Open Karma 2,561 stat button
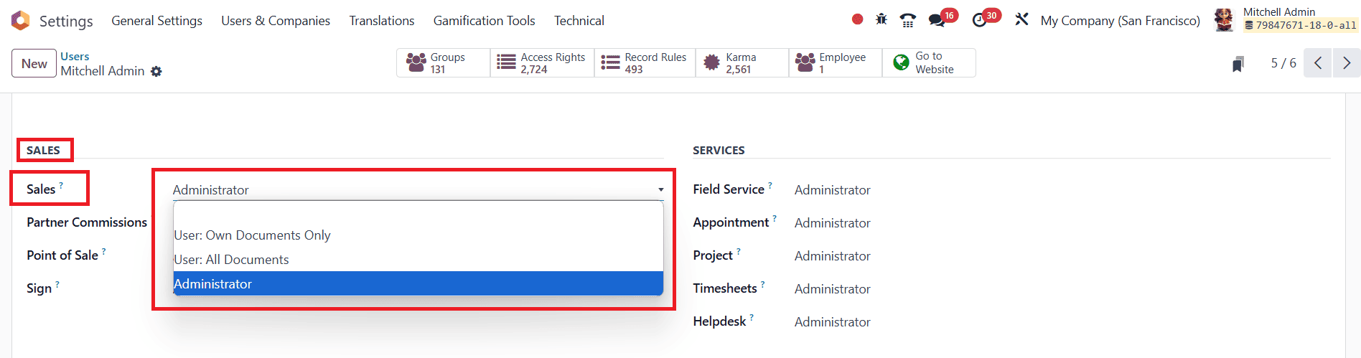The width and height of the screenshot is (1361, 358). point(742,63)
